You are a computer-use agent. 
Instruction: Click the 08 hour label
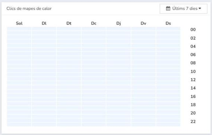(193, 63)
